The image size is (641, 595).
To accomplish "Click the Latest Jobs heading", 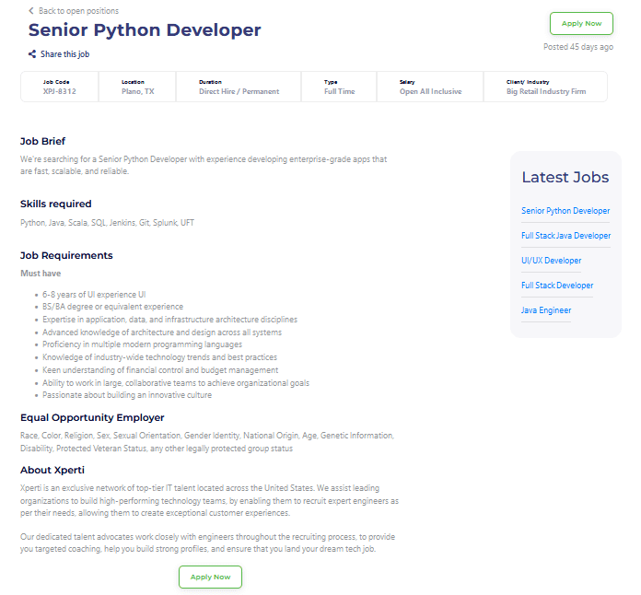I will point(565,177).
